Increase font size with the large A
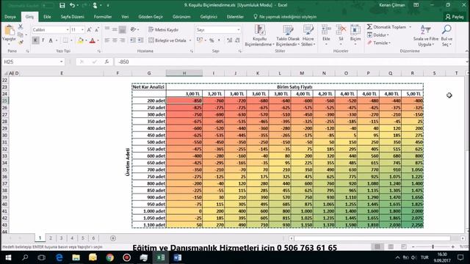The height and width of the screenshot is (264, 470). tap(89, 29)
